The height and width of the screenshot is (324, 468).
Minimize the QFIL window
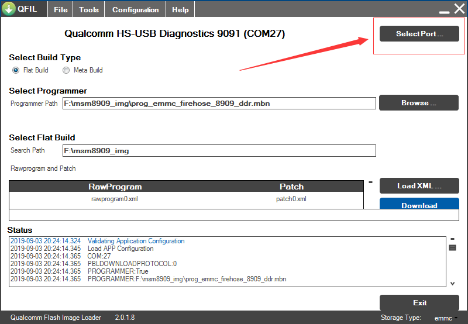coord(444,12)
